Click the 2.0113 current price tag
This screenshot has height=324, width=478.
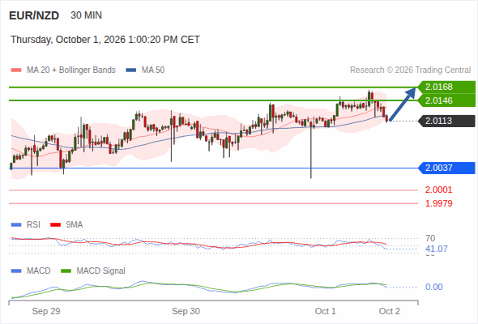coord(446,121)
